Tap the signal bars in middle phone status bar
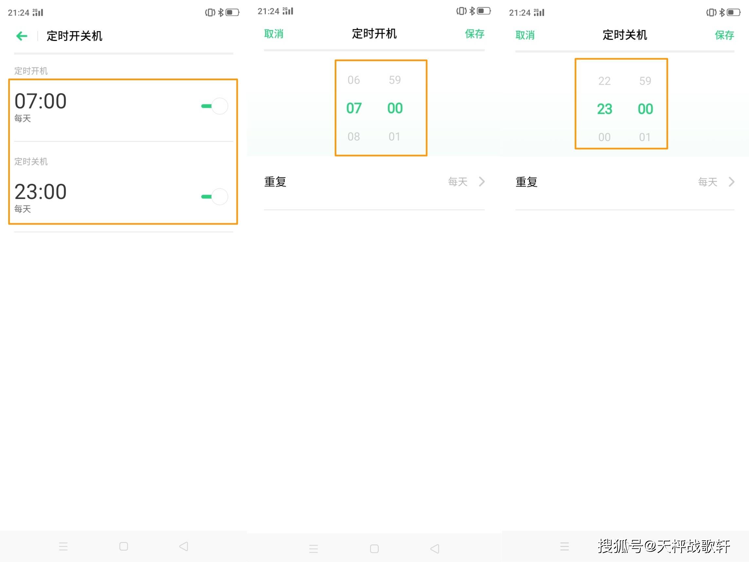 pos(288,11)
